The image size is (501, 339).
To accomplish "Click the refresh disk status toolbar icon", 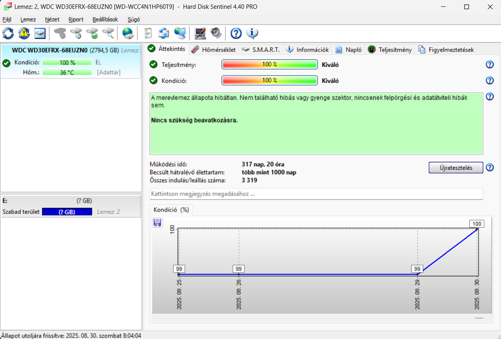I will click(x=8, y=33).
